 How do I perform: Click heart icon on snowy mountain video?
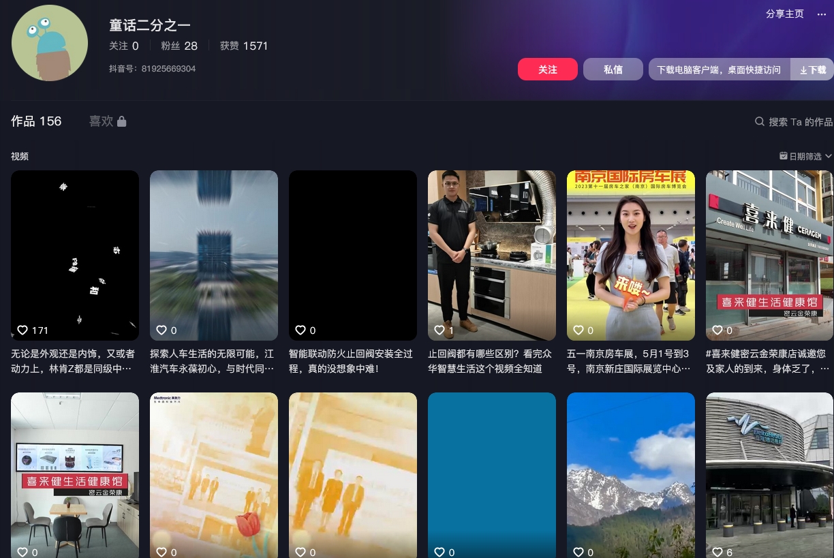[x=578, y=552]
